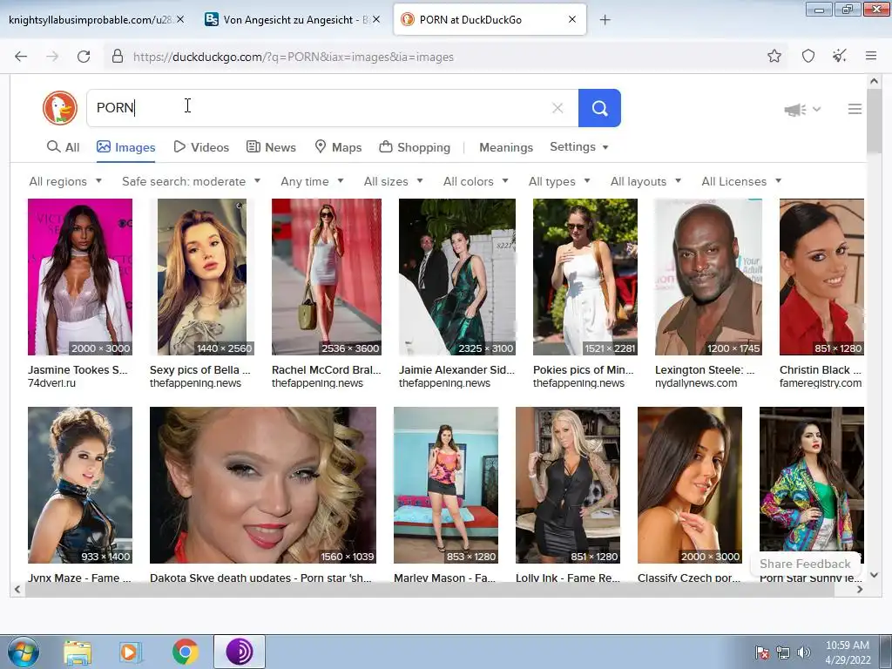Viewport: 892px width, 669px height.
Task: Click the fameregistry.com source link
Action: click(x=821, y=383)
